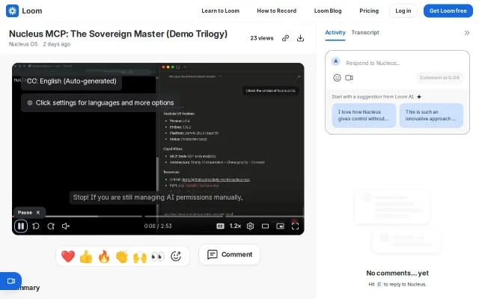This screenshot has height=299, width=479.
Task: Click Get Loom free button
Action: coord(448,11)
